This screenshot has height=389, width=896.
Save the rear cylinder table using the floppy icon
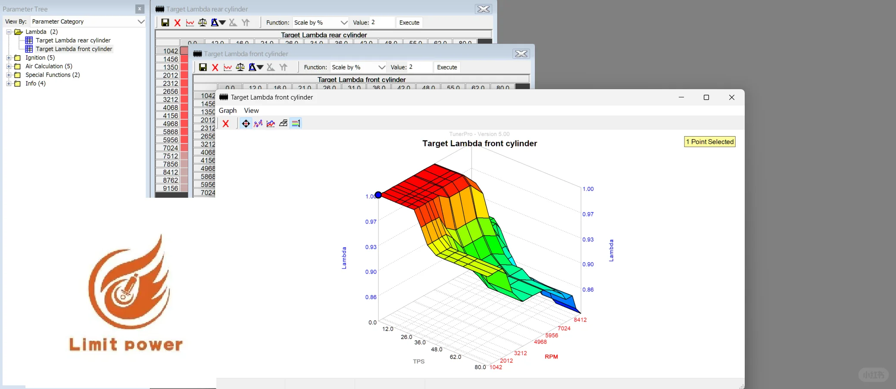[x=165, y=22]
